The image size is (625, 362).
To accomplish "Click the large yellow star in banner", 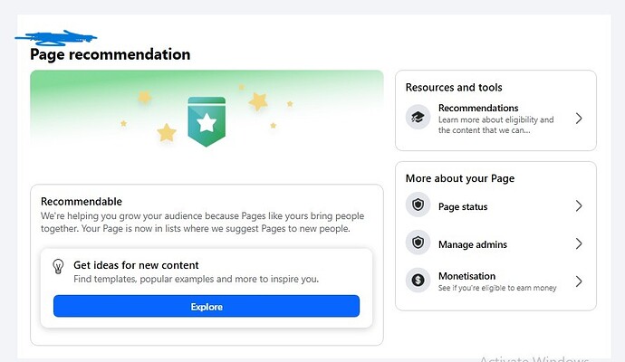I will (x=167, y=133).
